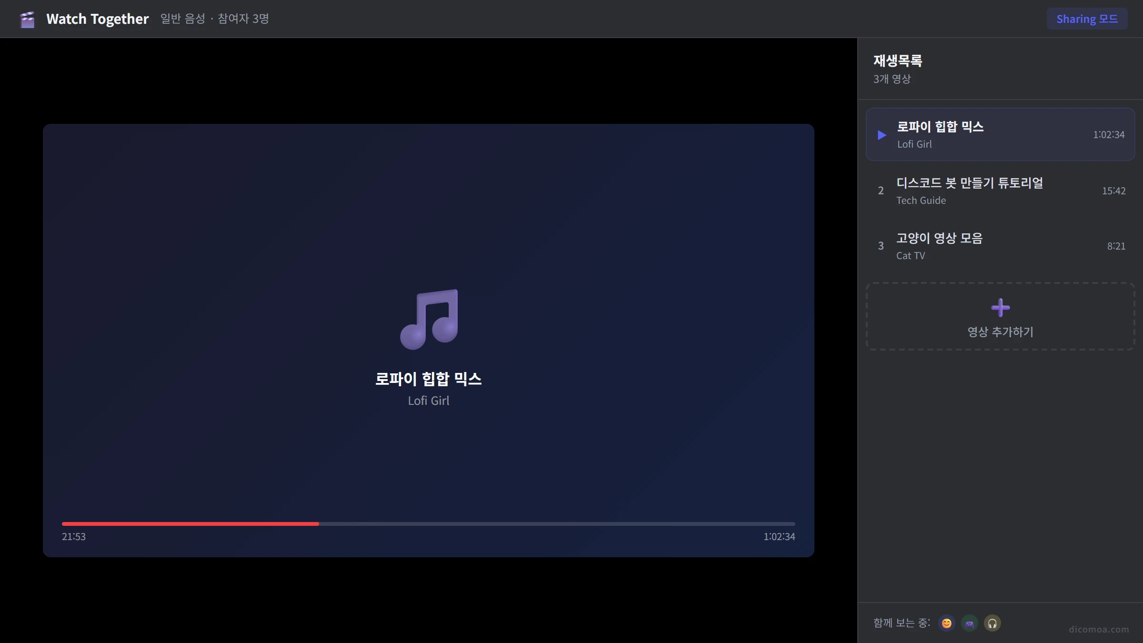
Task: Click Lofi Girl channel name in playlist
Action: (914, 144)
